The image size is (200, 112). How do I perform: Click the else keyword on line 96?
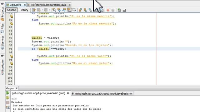pos(35,60)
